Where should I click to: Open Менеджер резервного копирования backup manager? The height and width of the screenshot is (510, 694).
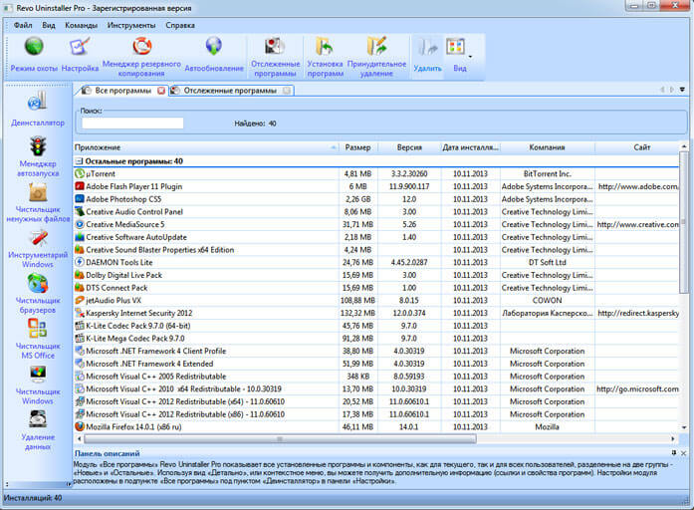tap(141, 46)
